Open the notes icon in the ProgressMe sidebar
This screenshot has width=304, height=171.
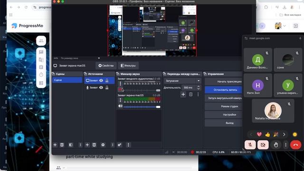(x=41, y=67)
